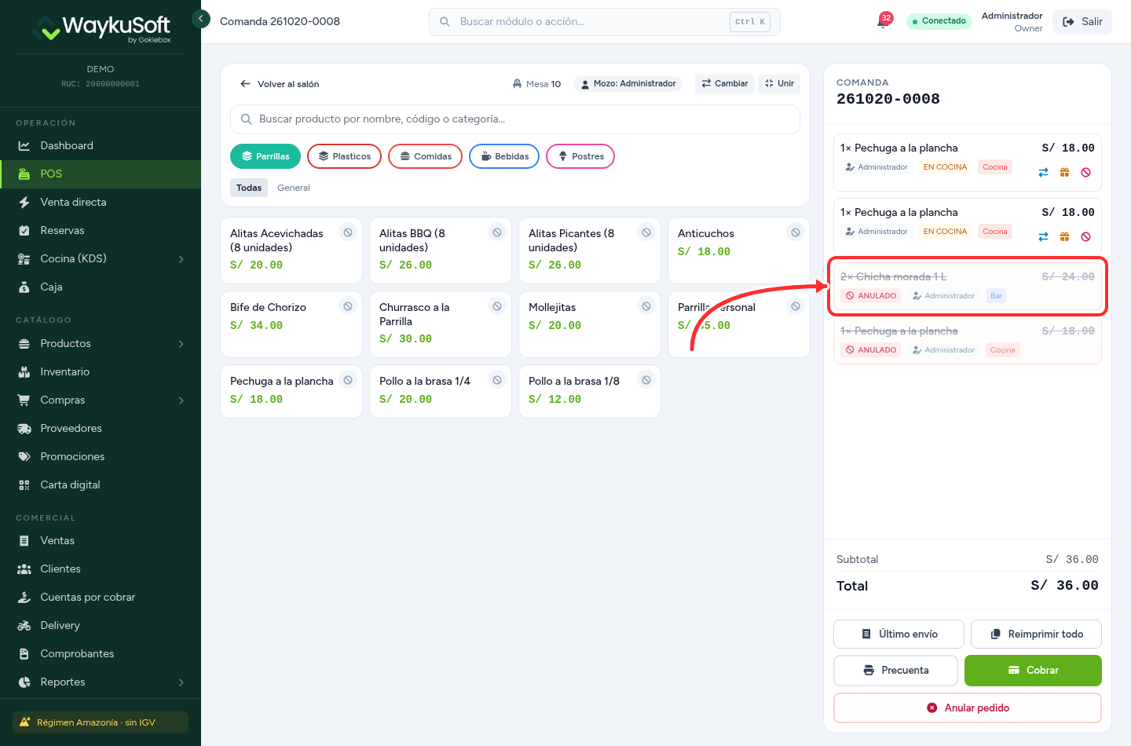Show the General subcategory
The width and height of the screenshot is (1131, 746).
tap(294, 188)
